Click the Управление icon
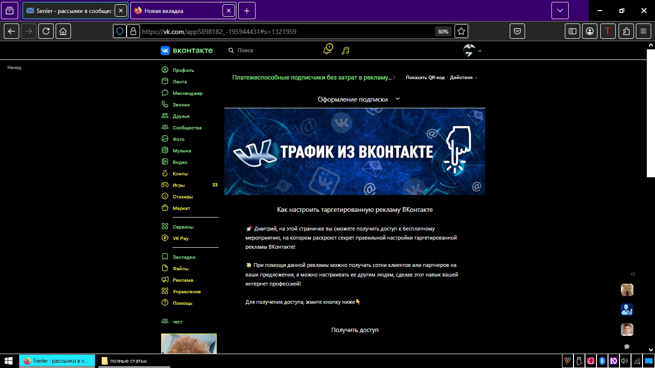Viewport: 655px width, 368px height. point(165,291)
